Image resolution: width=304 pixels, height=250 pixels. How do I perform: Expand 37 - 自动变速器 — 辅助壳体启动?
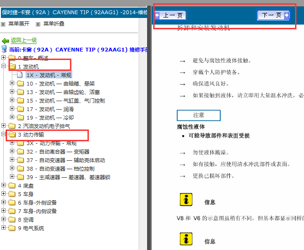(x=12, y=159)
